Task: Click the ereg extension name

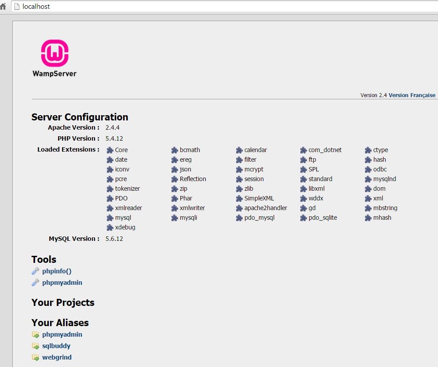Action: click(x=186, y=160)
